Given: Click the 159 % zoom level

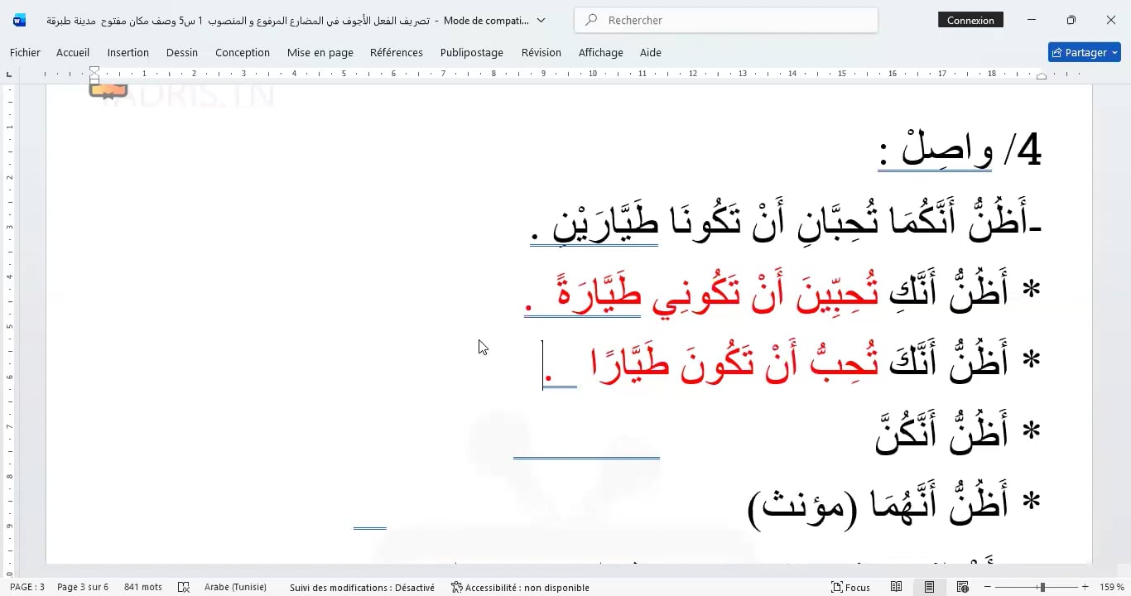Looking at the screenshot, I should [1111, 587].
